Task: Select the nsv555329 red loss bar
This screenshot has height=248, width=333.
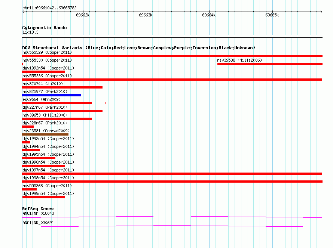Action: point(172,56)
